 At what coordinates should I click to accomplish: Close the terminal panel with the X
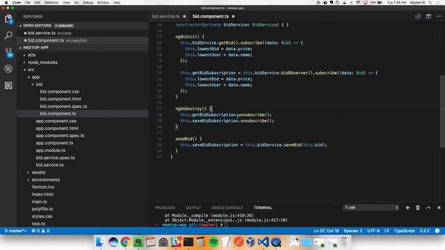[x=439, y=208]
